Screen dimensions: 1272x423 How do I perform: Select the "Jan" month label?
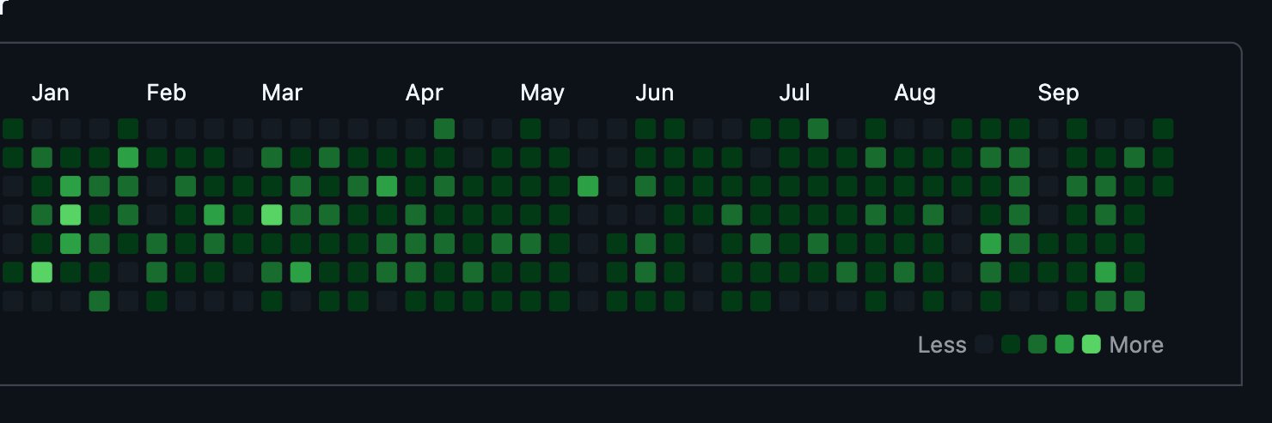pos(51,93)
